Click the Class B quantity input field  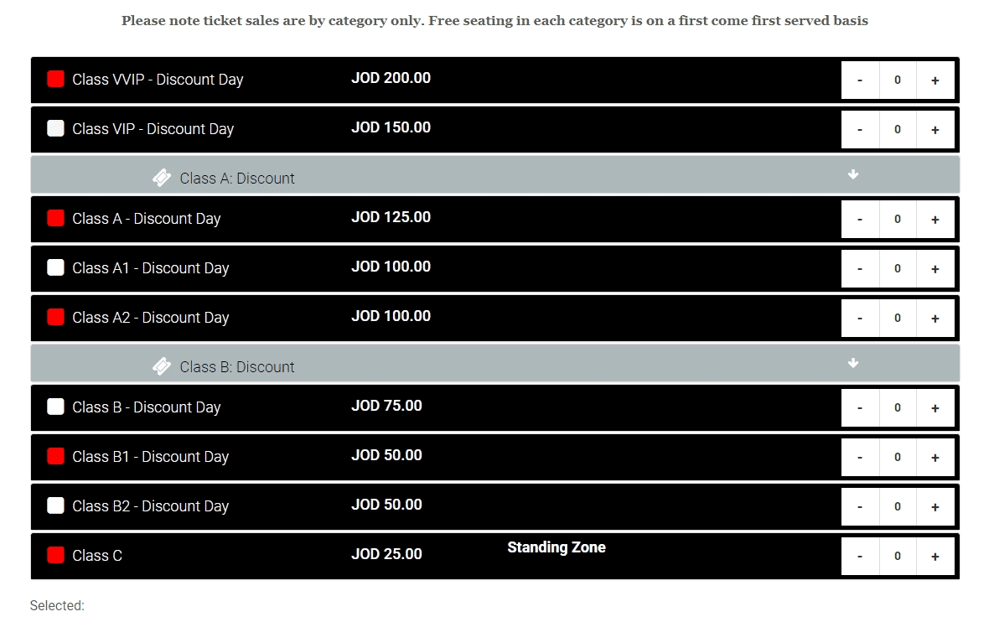click(x=898, y=408)
